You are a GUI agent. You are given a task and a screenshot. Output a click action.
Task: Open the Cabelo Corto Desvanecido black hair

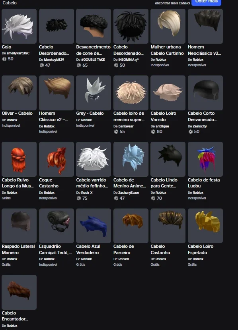click(205, 93)
